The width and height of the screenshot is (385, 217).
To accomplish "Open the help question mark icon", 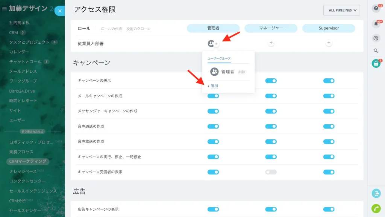I will tap(376, 8).
